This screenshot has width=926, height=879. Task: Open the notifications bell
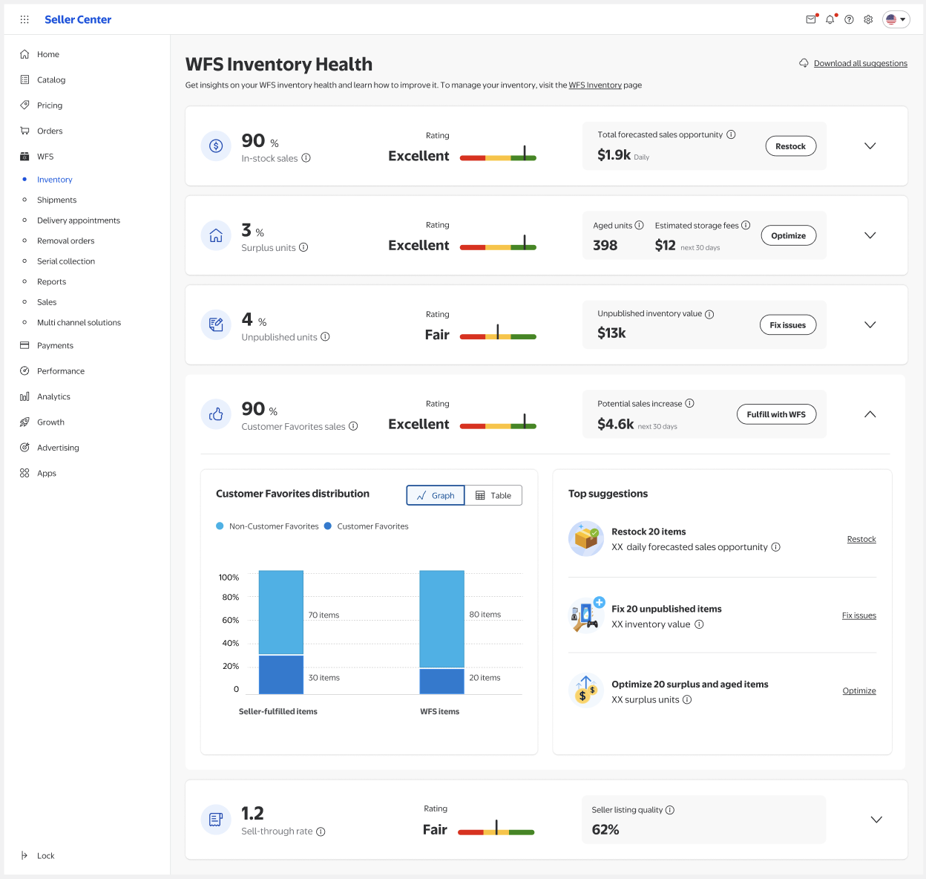click(830, 20)
